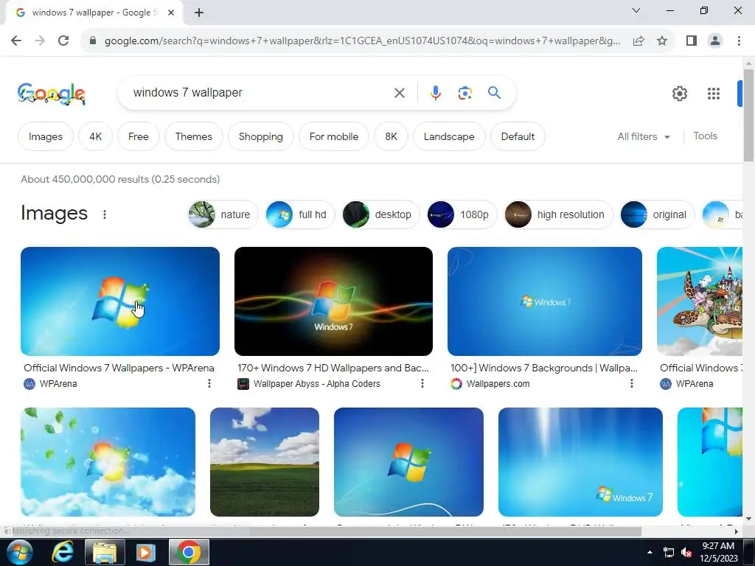Refine images by 1080p chip

coord(462,214)
